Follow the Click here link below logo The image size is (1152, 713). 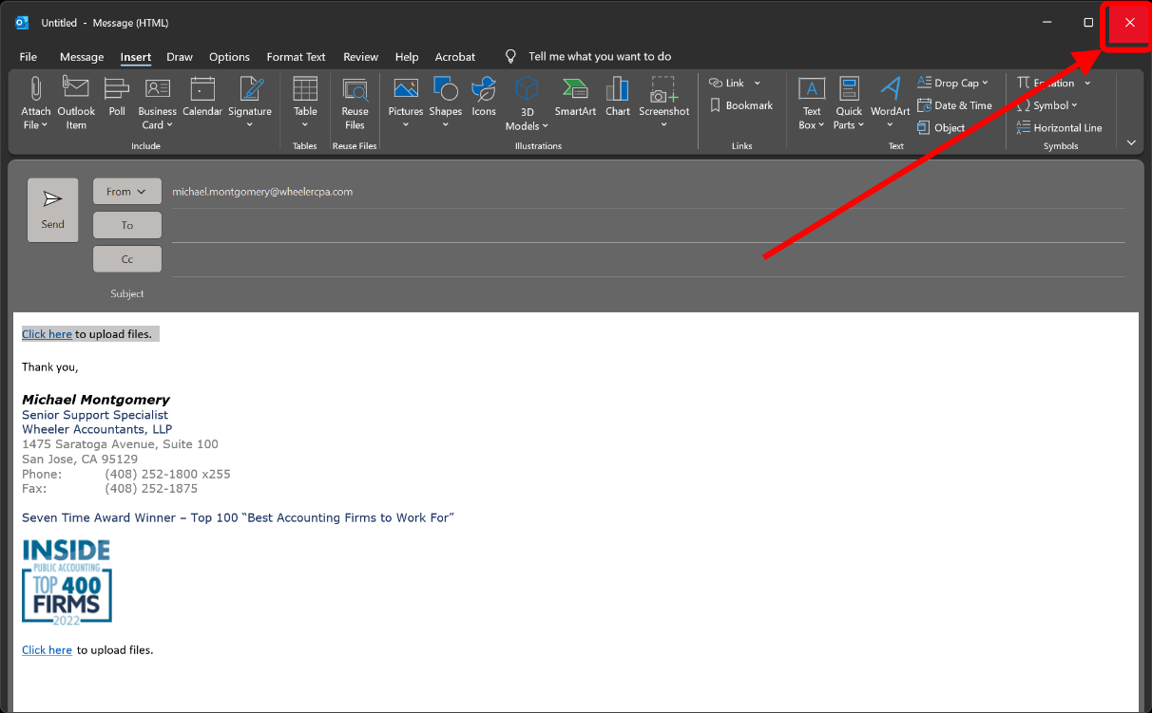(x=47, y=650)
